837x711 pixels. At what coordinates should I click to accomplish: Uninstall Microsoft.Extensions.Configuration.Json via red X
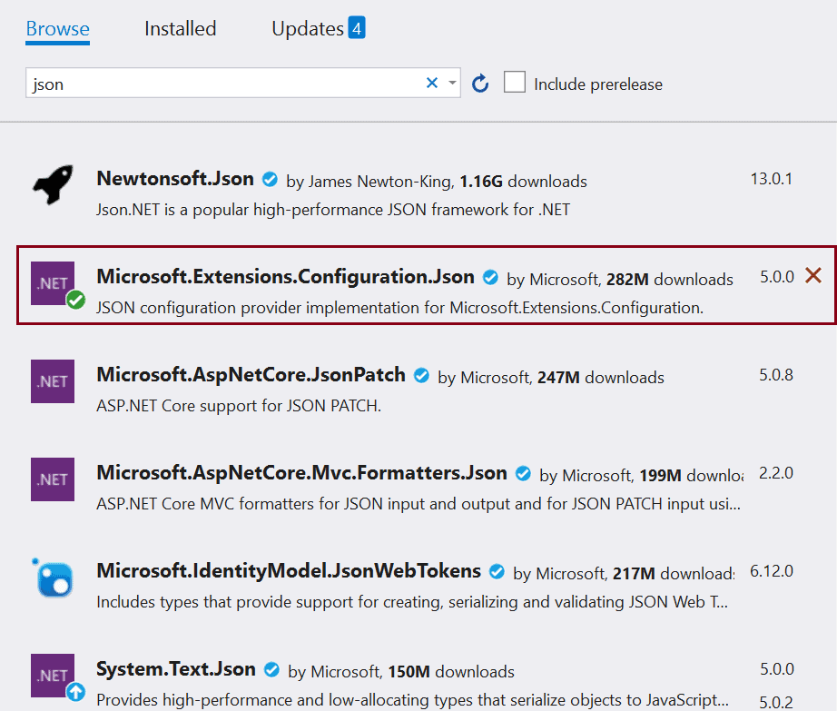pos(813,276)
